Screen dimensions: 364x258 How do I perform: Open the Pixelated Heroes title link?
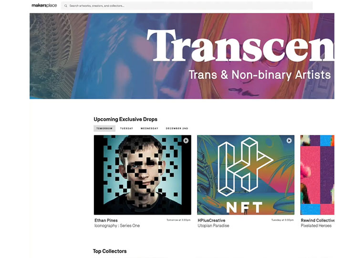tap(316, 226)
